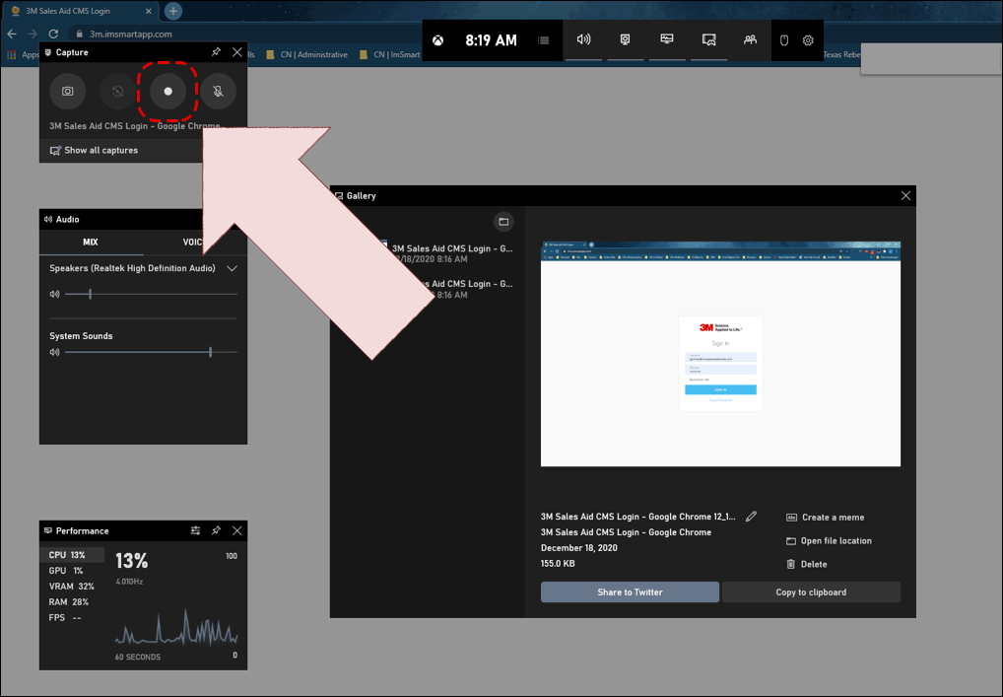
Task: Toggle the Capture widget from Game Bar
Action: (x=625, y=39)
